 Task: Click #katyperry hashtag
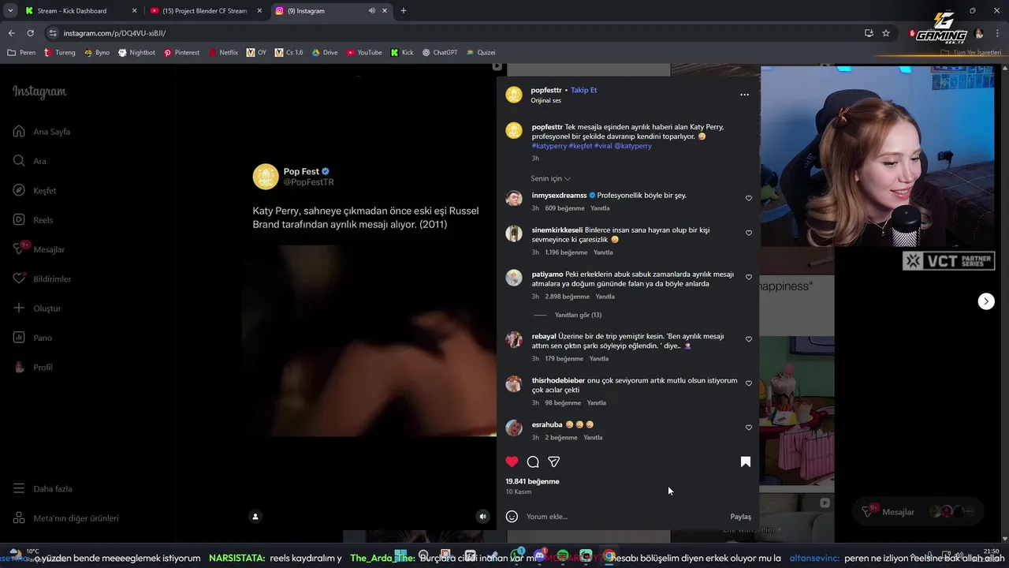point(549,146)
